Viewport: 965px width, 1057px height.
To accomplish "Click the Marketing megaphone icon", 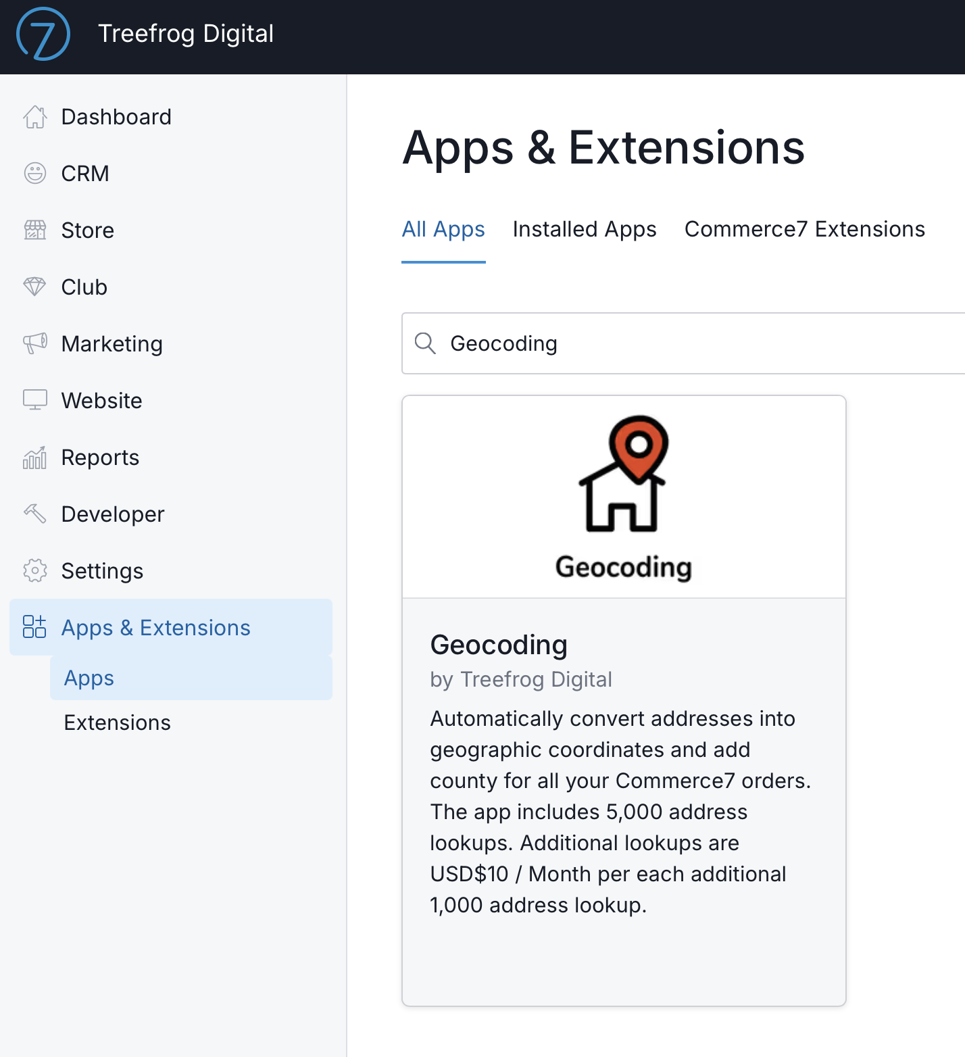I will point(35,344).
